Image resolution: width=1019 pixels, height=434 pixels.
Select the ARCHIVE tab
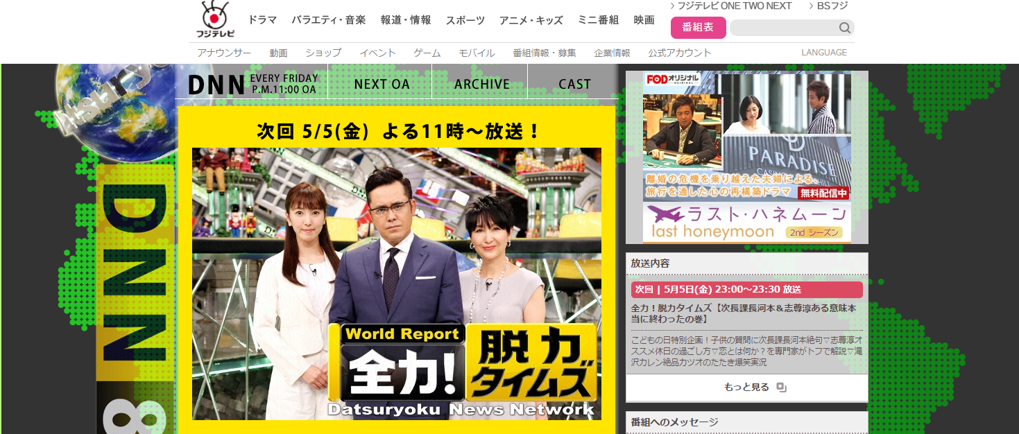point(482,84)
